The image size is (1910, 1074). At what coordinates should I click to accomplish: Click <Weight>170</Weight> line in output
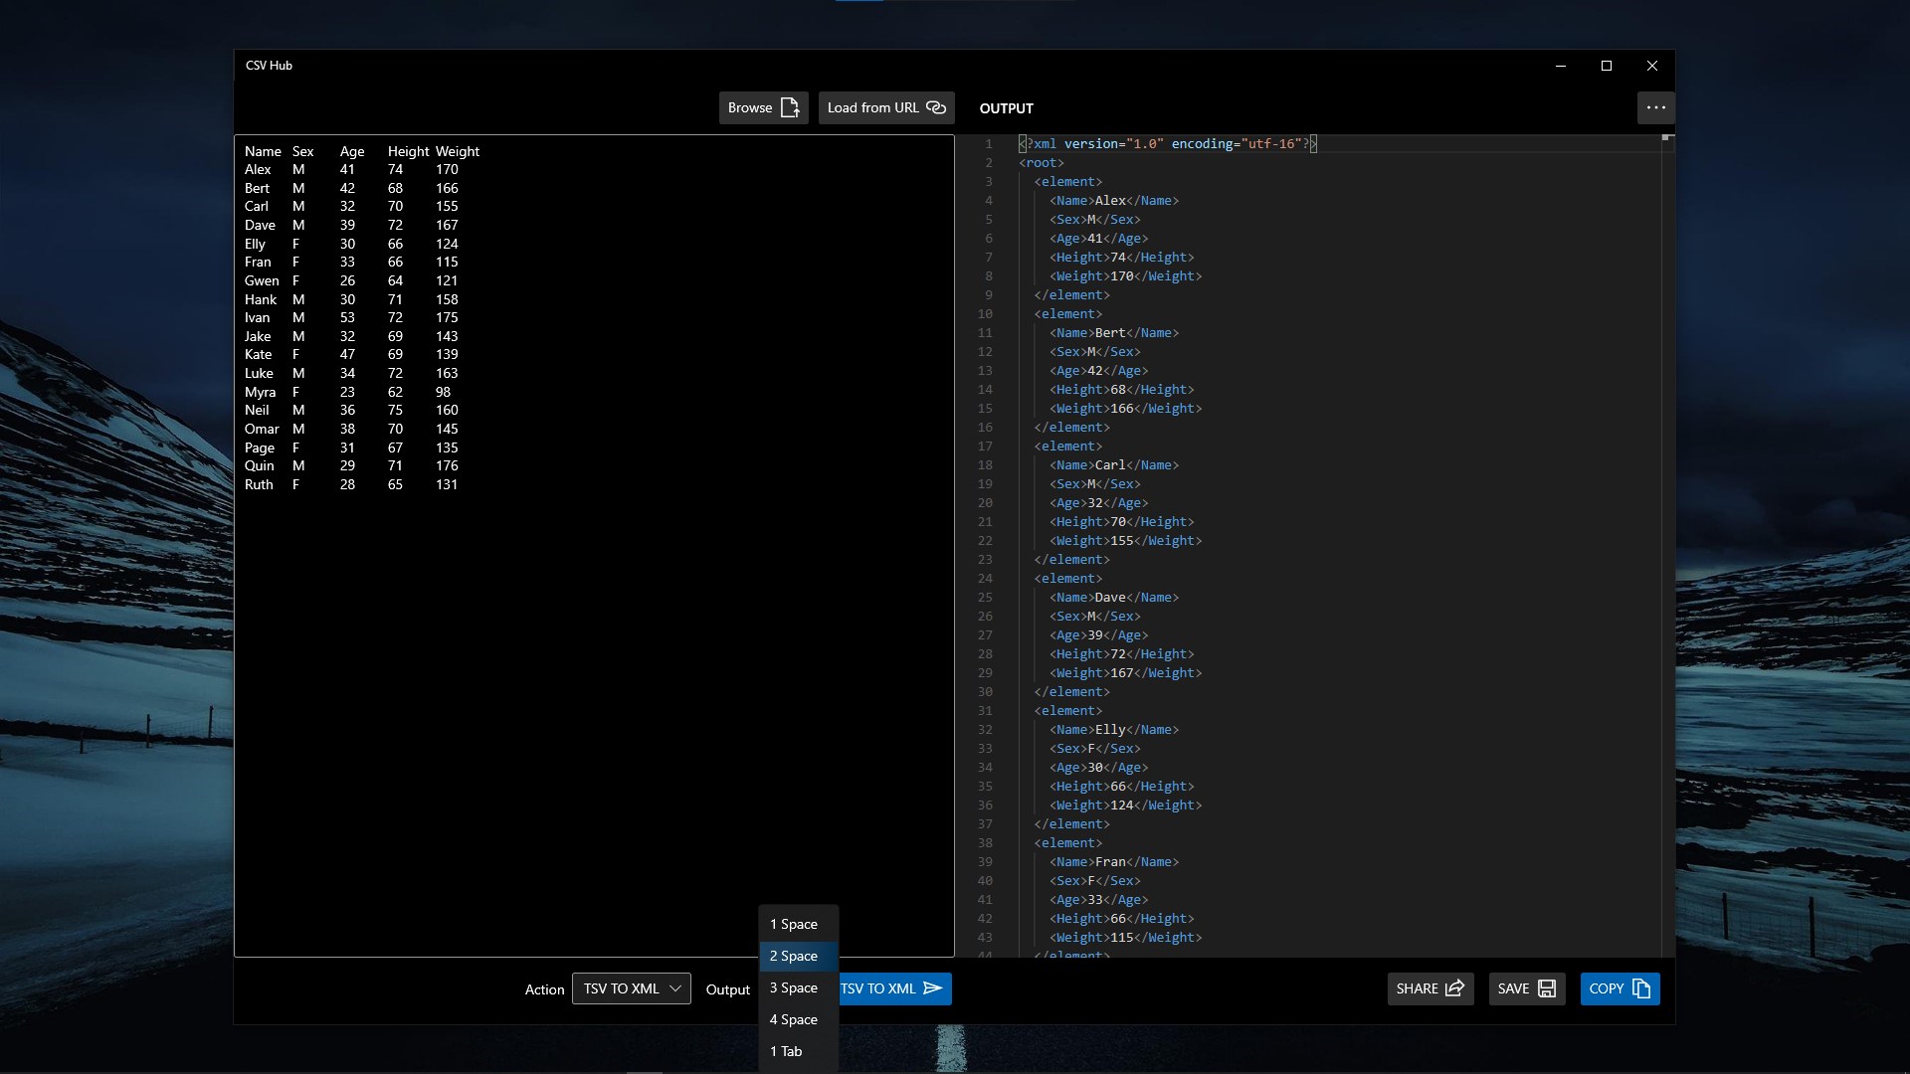point(1126,276)
